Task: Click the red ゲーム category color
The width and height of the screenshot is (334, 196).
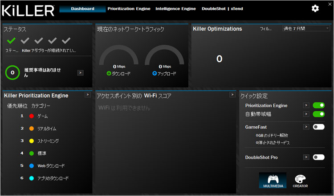Action: pos(32,116)
